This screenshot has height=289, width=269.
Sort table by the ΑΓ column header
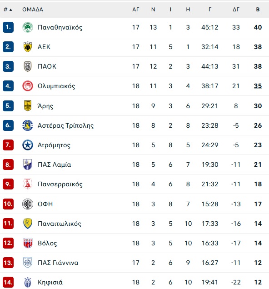click(135, 10)
